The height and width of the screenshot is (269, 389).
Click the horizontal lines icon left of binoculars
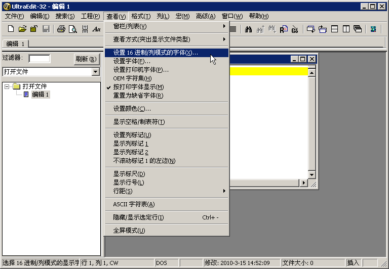(233, 29)
